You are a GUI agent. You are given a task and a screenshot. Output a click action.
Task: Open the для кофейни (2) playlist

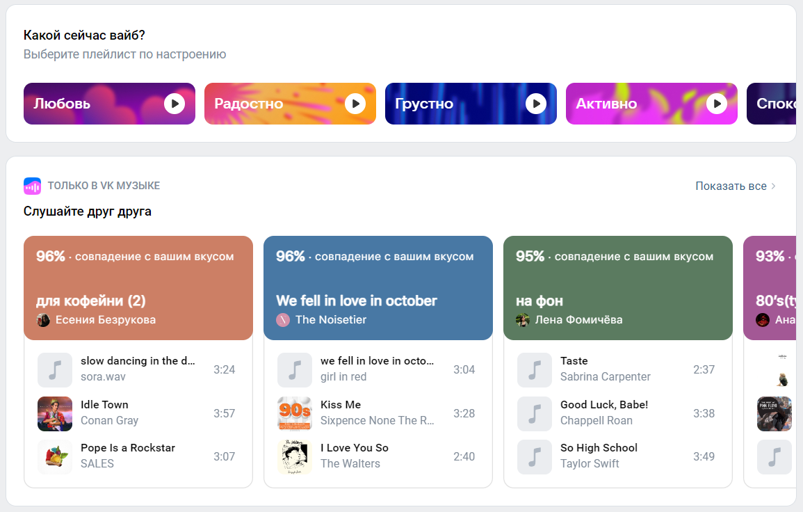point(91,301)
